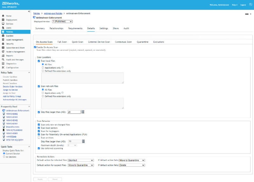
Task: Toggle Scan only new or changed files
Action: 39,125
